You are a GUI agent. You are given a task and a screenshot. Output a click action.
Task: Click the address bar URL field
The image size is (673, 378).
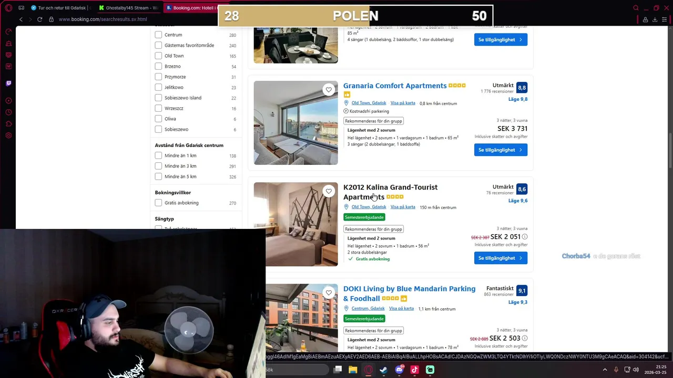pos(103,19)
